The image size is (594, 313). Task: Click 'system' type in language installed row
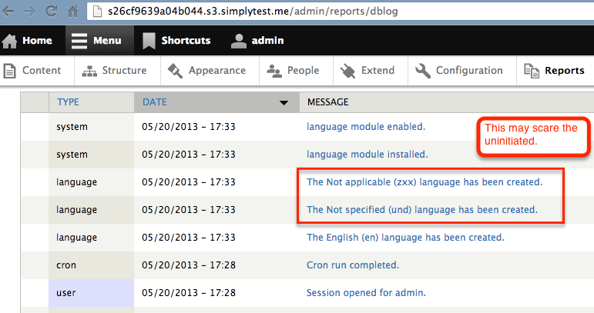(x=72, y=155)
